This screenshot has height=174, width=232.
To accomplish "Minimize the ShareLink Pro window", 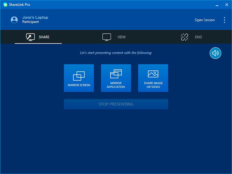I will (217, 5).
